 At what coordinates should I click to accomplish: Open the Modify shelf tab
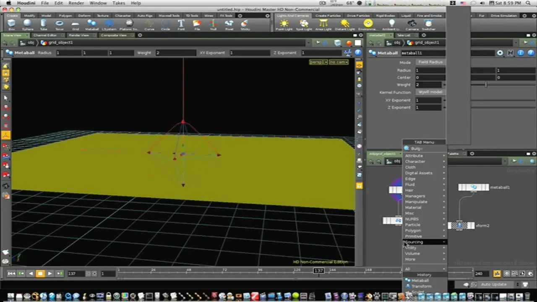29,16
